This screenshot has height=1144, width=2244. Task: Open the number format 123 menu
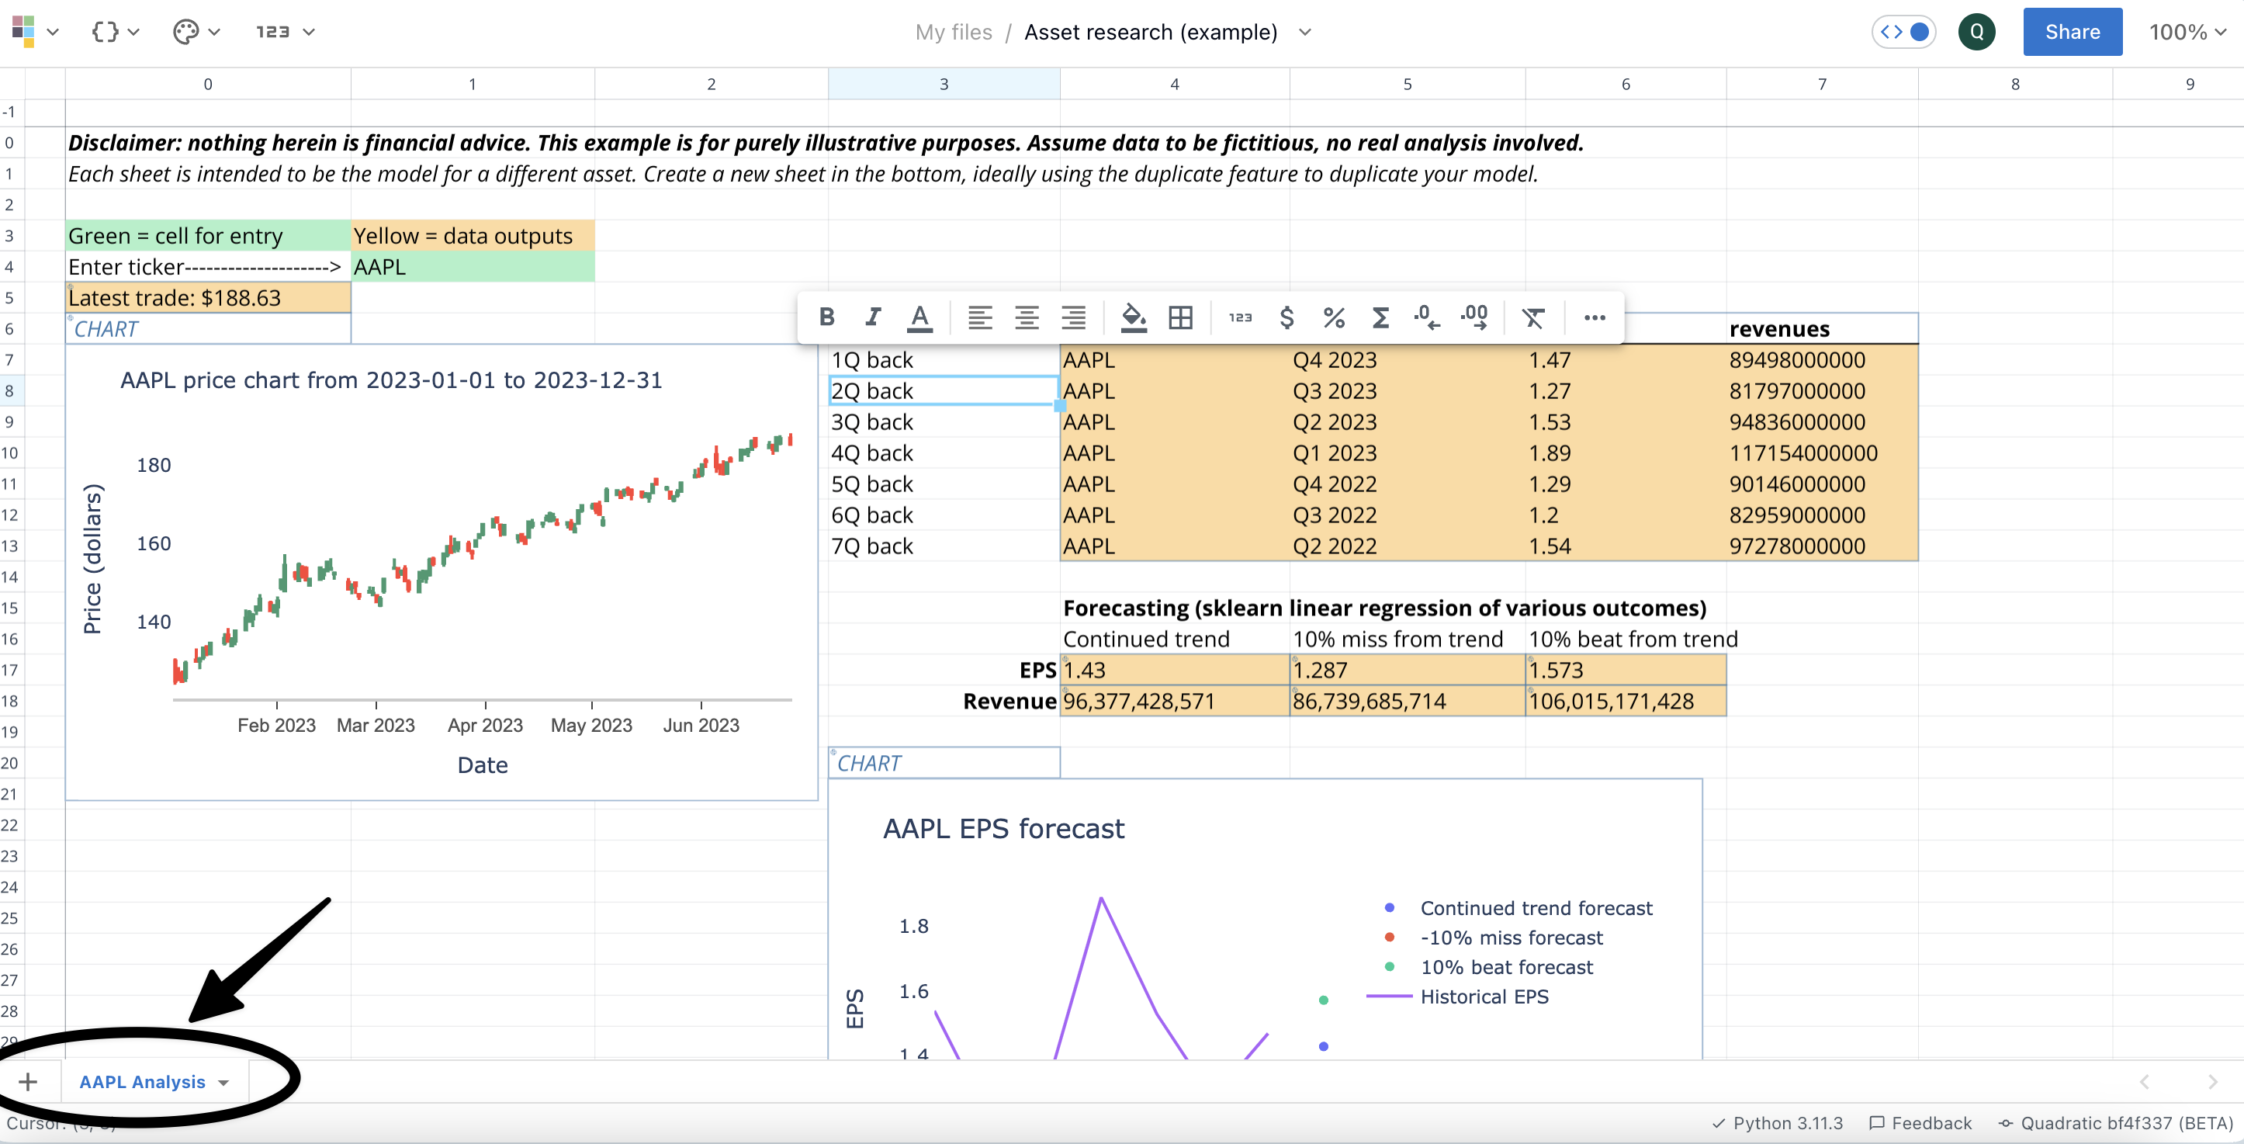pos(284,33)
